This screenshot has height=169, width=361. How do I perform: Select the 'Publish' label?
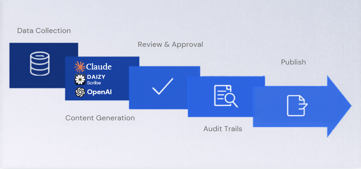point(294,62)
